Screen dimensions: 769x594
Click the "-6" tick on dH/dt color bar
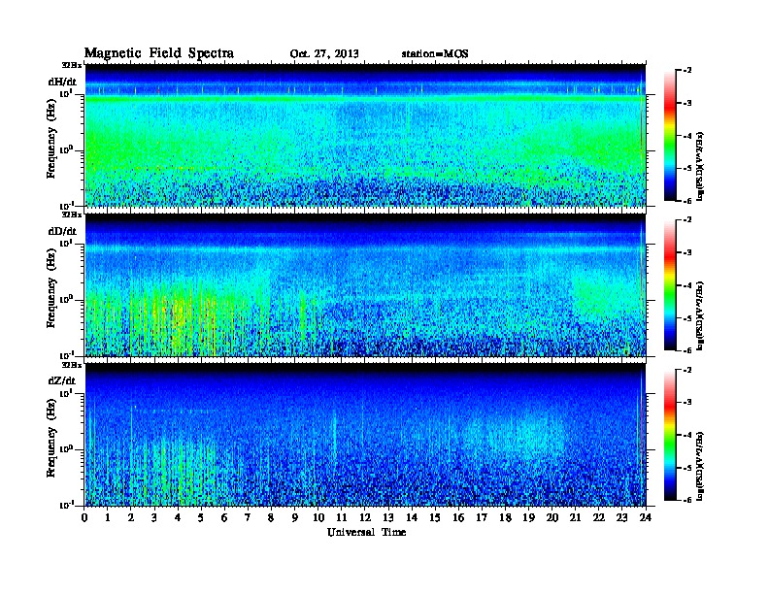click(x=687, y=201)
